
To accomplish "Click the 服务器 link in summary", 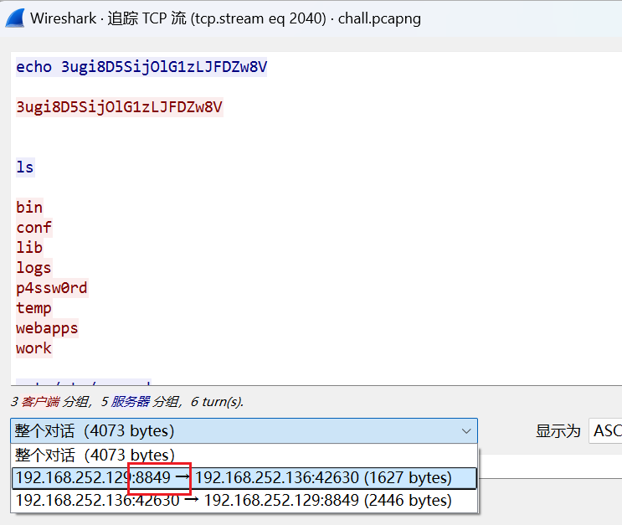I will click(130, 402).
